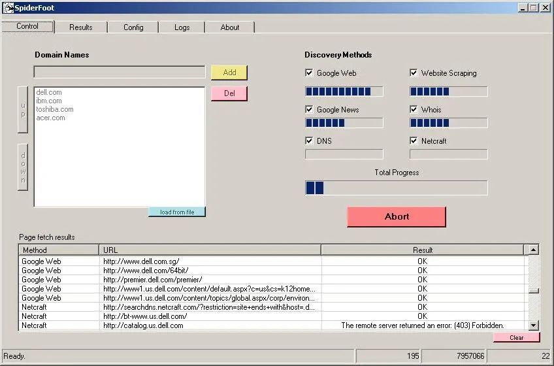The height and width of the screenshot is (366, 554).
Task: Open the Logs tab
Action: coord(182,27)
